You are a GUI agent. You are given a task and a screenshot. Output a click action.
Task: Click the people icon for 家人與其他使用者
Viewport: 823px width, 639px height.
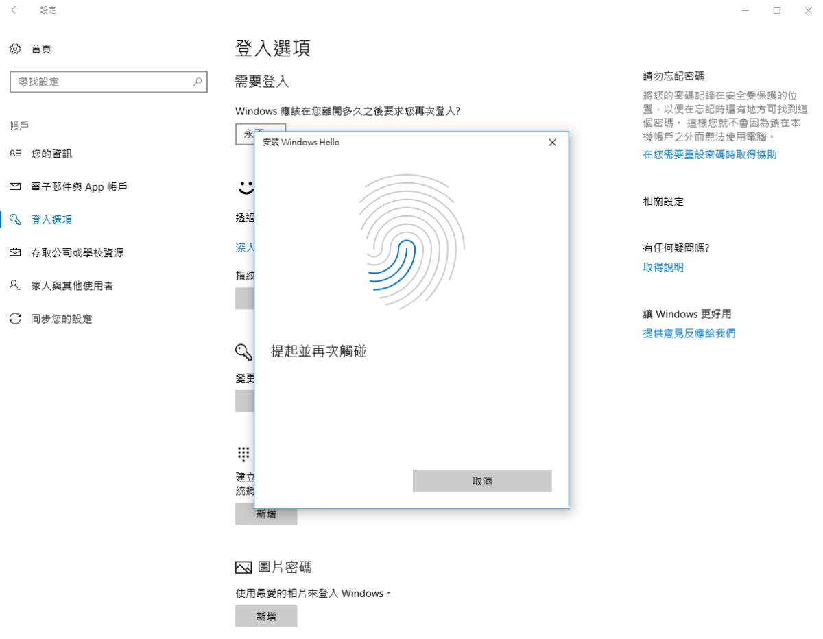[x=15, y=285]
